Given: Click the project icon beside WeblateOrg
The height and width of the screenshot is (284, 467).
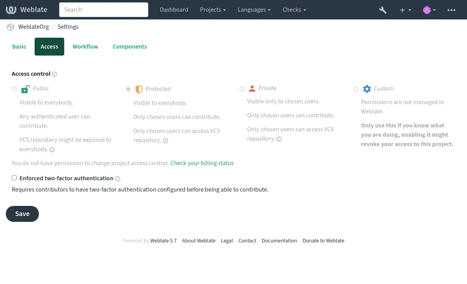Looking at the screenshot, I should 11,27.
